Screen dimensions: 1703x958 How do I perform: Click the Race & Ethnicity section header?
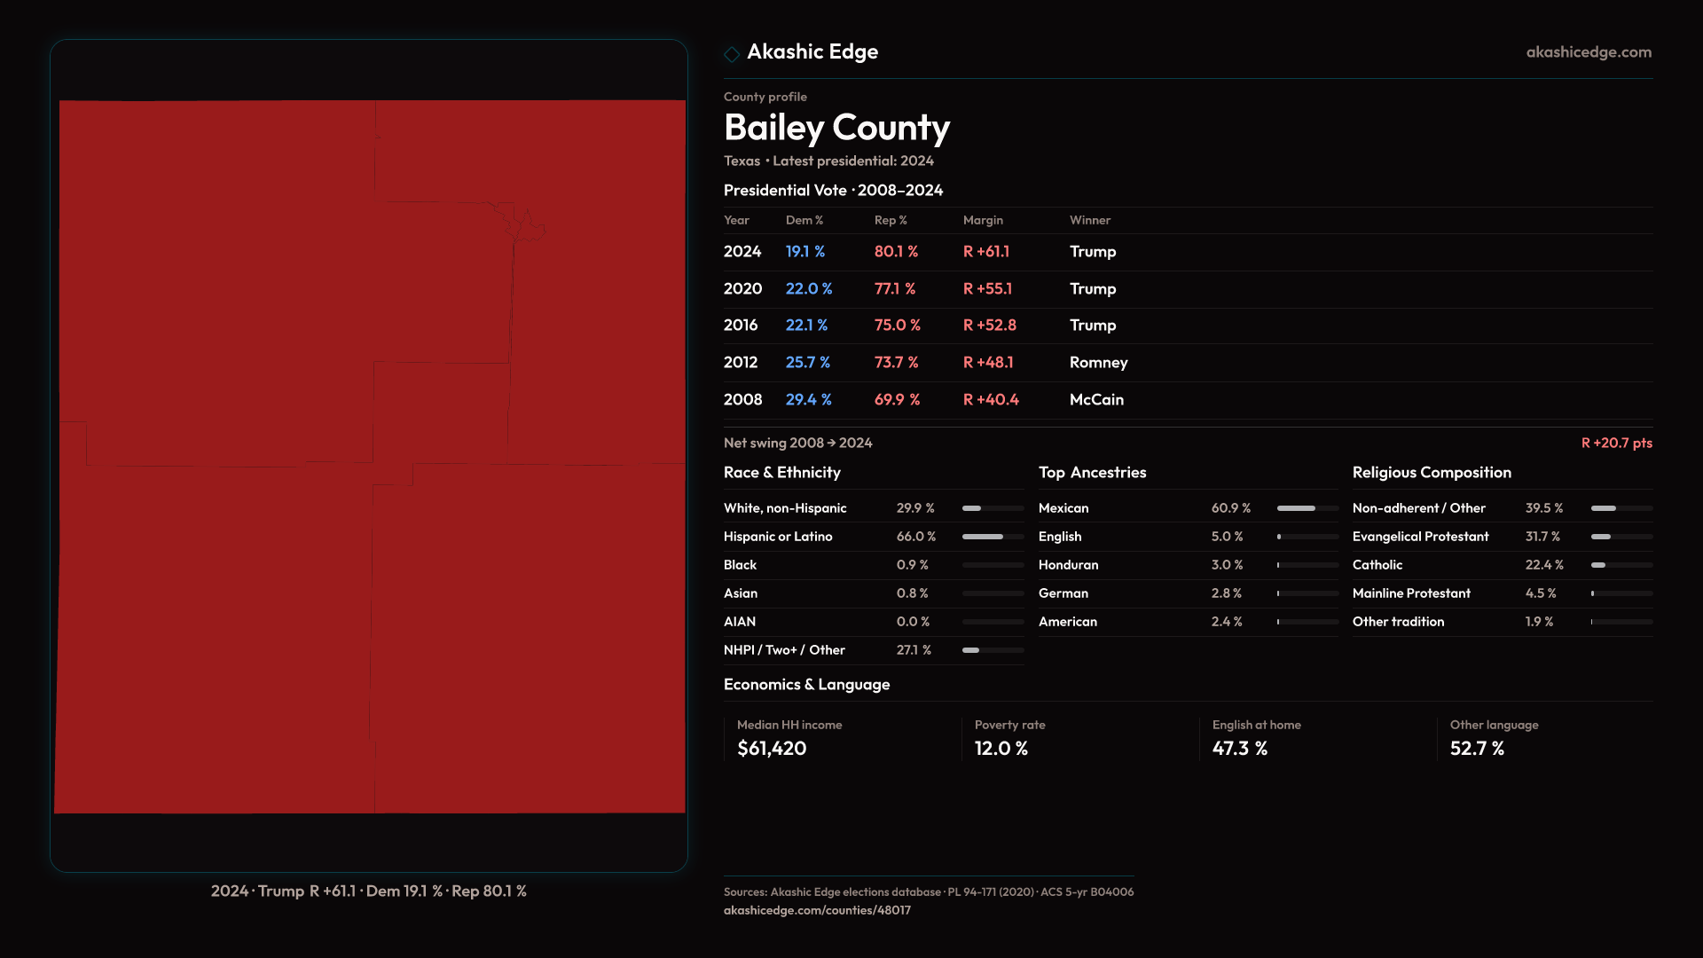pos(781,473)
